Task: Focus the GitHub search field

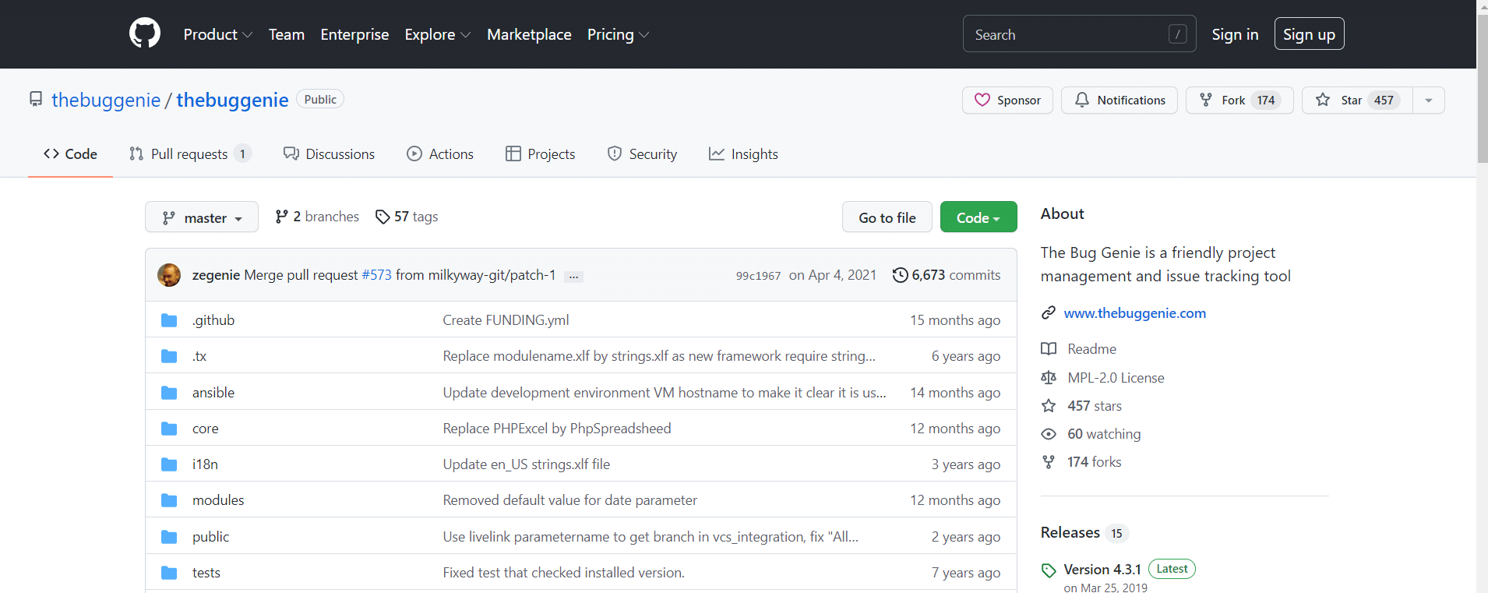Action: tap(1080, 34)
